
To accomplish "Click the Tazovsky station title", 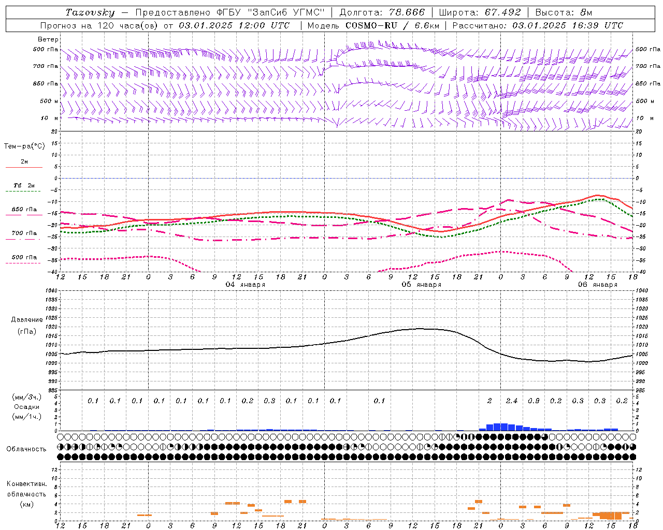I will (x=90, y=12).
